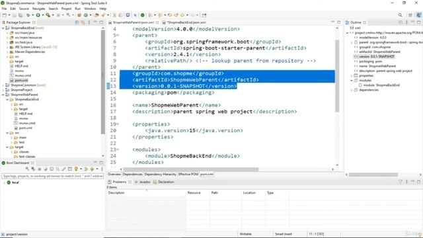Open the Project menu
This screenshot has width=423, height=238.
pos(66,9)
